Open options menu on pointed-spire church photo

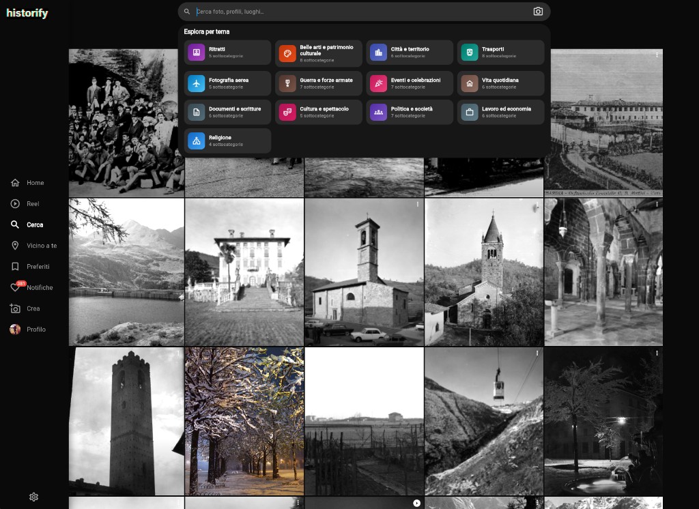tap(537, 204)
